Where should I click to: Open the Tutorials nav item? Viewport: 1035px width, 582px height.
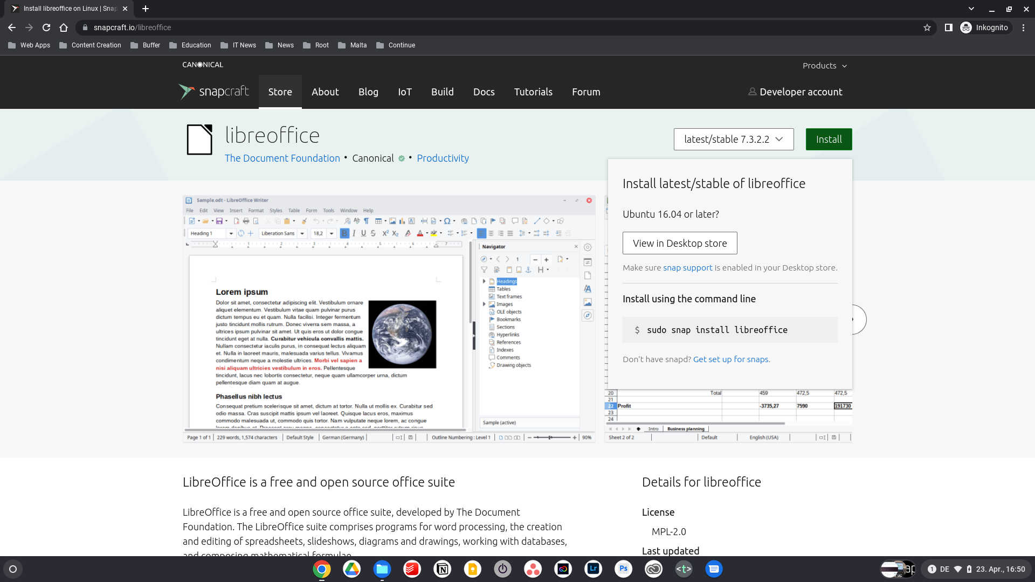point(533,92)
